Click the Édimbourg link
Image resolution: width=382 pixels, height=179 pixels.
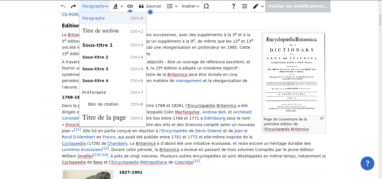click(215, 118)
